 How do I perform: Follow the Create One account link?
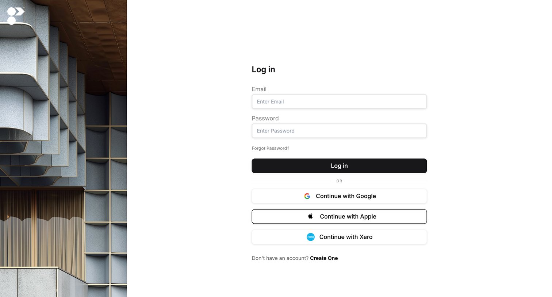coord(324,258)
